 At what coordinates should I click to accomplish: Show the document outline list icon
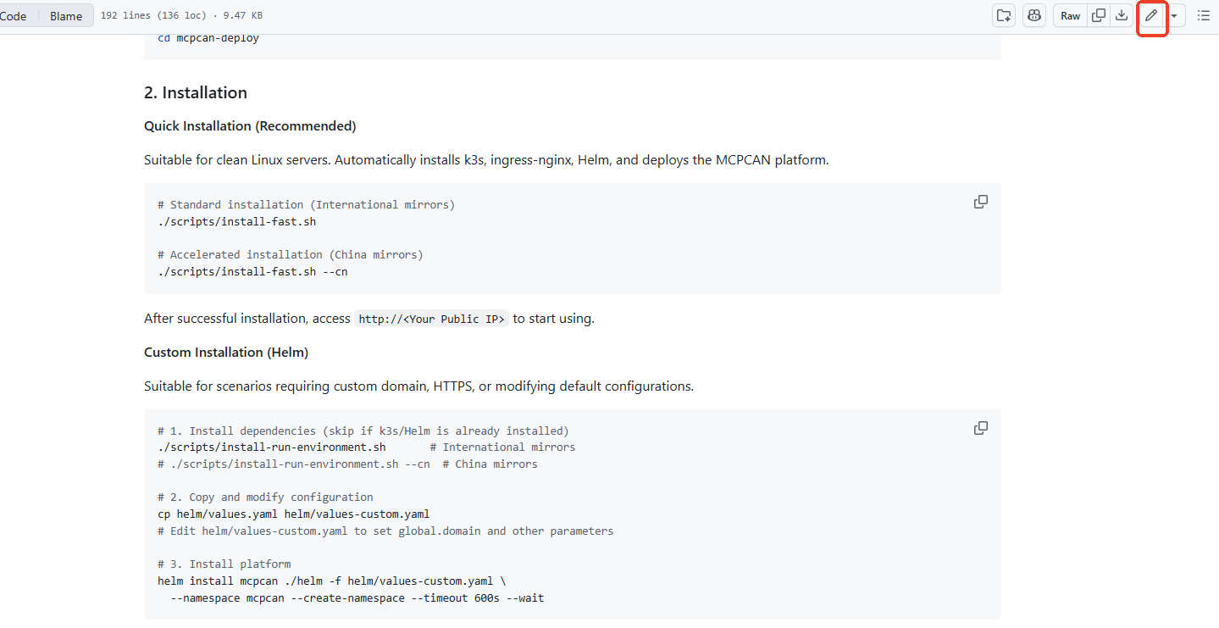coord(1203,16)
